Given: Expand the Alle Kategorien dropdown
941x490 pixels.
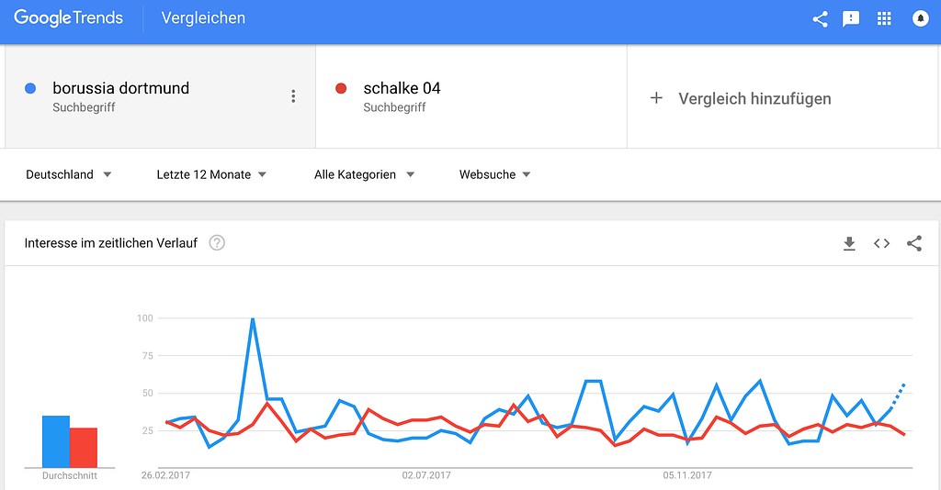Looking at the screenshot, I should (x=364, y=174).
